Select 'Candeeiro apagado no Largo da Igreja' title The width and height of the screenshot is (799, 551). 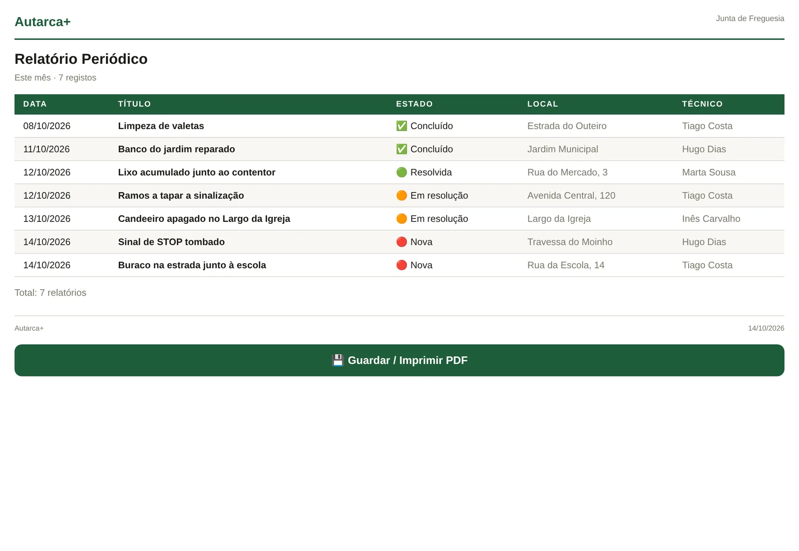pos(204,219)
